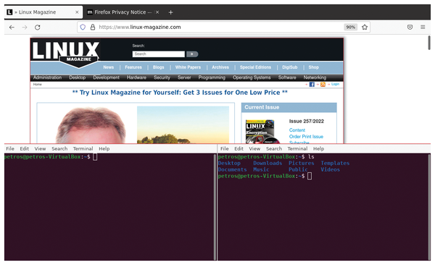The width and height of the screenshot is (435, 265).
Task: Open the Special Editions navigation link
Action: [255, 67]
